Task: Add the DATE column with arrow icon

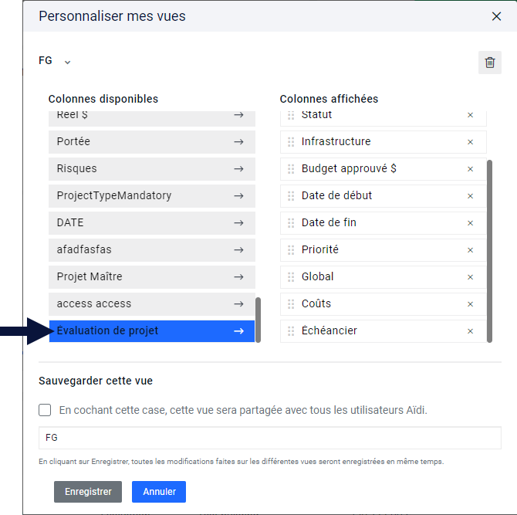Action: (238, 223)
